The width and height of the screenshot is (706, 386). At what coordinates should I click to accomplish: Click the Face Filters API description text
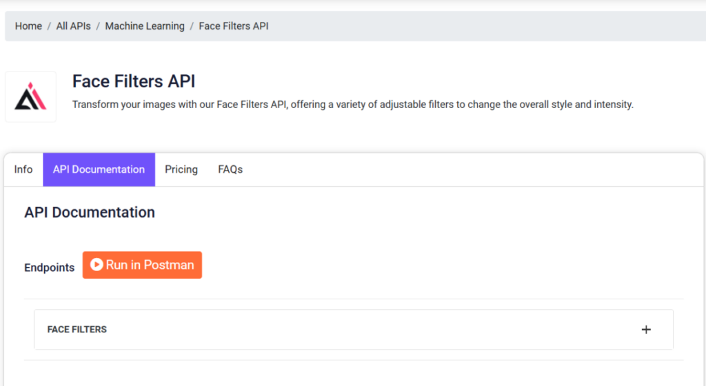coord(353,105)
